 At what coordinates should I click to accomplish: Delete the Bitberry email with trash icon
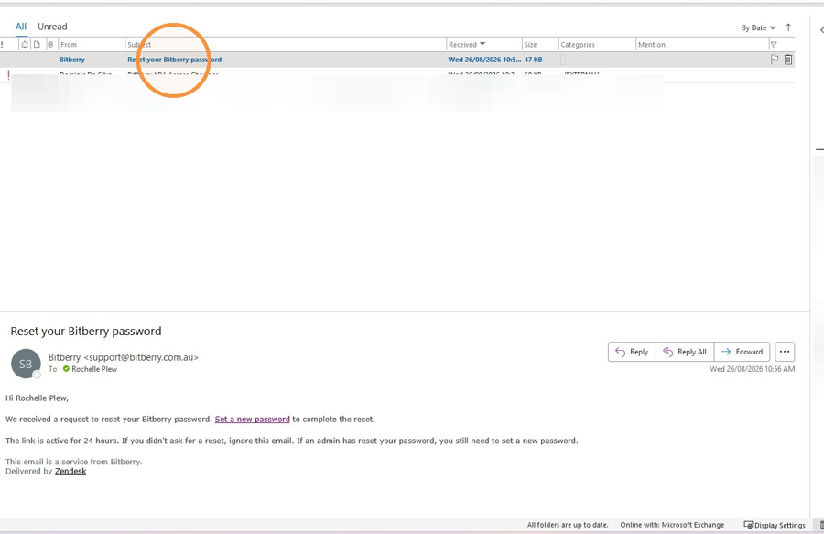pyautogui.click(x=788, y=60)
